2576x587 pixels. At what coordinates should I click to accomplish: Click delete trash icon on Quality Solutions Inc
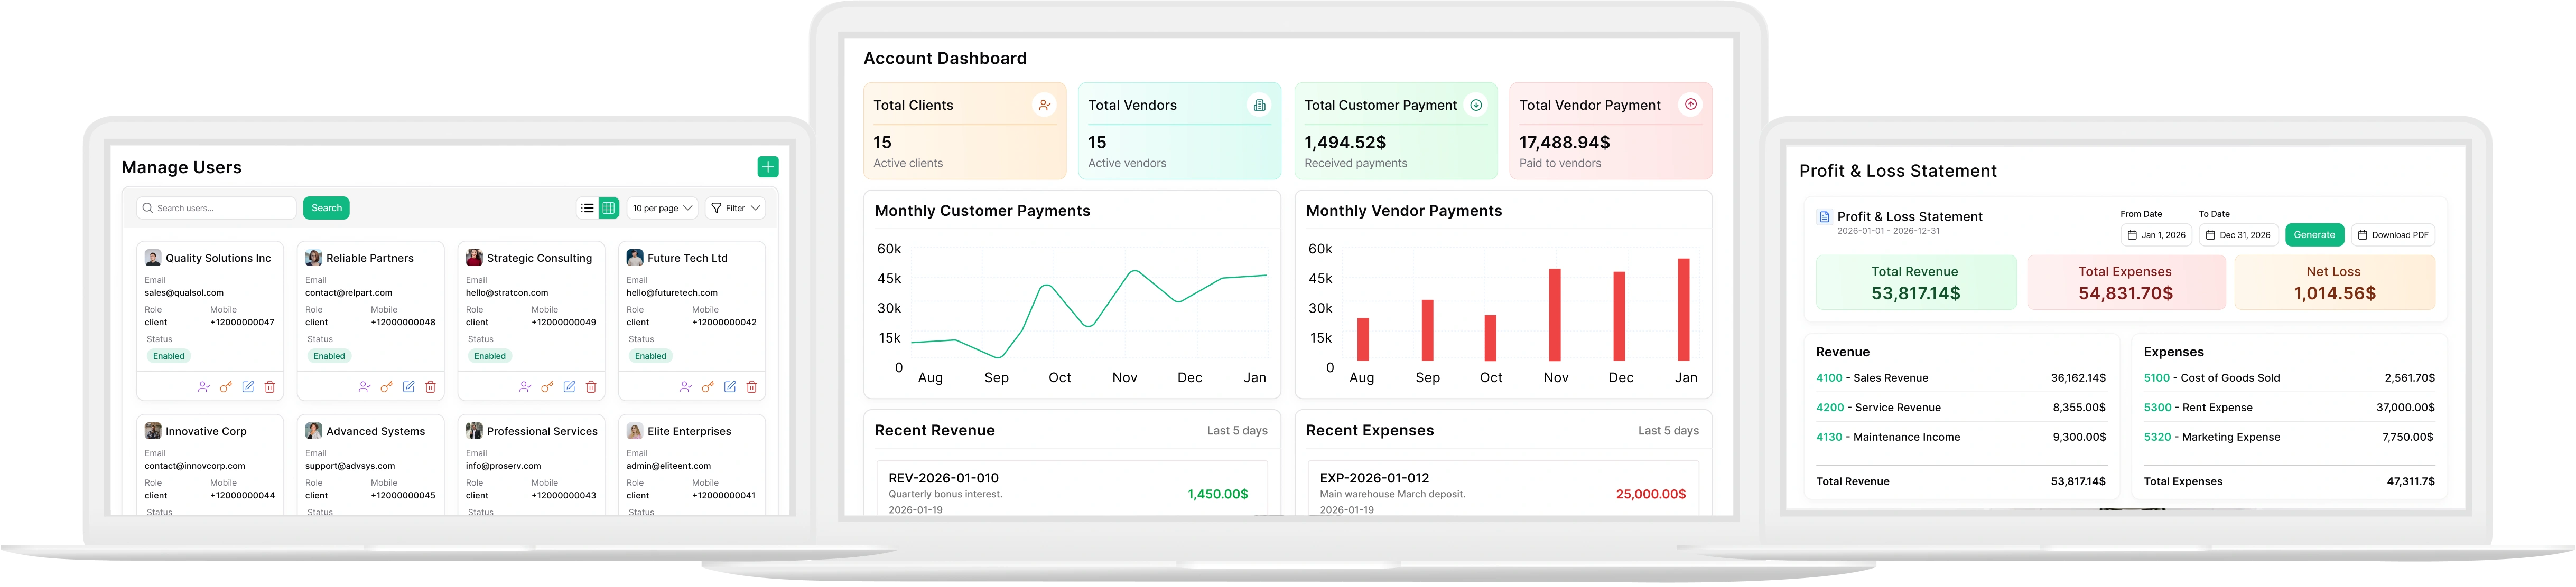(x=270, y=386)
